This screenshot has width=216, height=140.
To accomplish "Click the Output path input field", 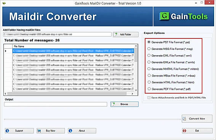I will point(56,104).
